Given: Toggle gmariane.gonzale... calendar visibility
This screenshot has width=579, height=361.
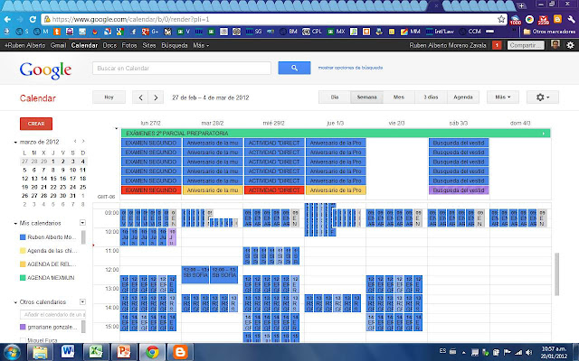Looking at the screenshot, I should click(x=23, y=327).
